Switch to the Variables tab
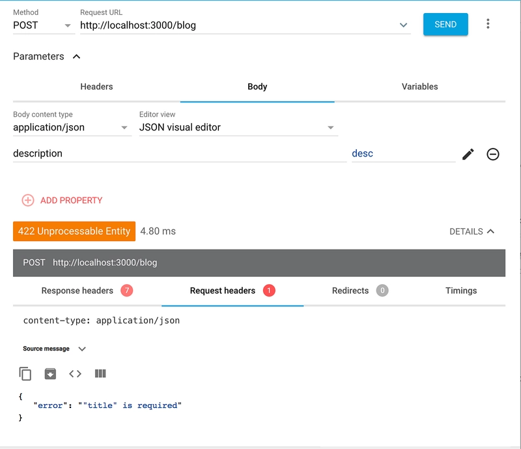The height and width of the screenshot is (449, 521). click(419, 87)
